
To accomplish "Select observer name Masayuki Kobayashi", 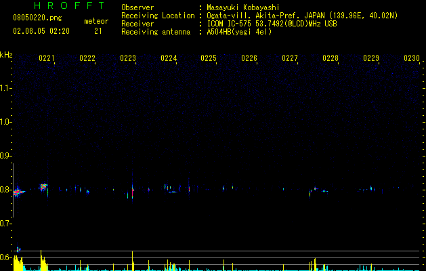I will [x=243, y=7].
